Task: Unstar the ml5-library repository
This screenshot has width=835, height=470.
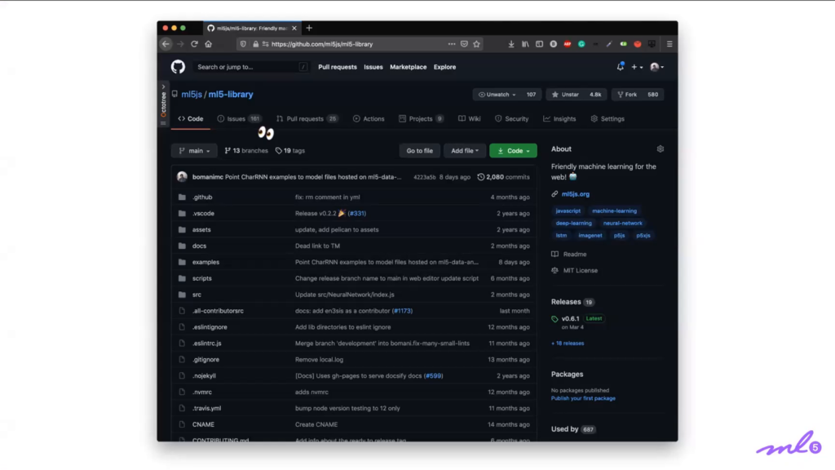Action: tap(566, 95)
